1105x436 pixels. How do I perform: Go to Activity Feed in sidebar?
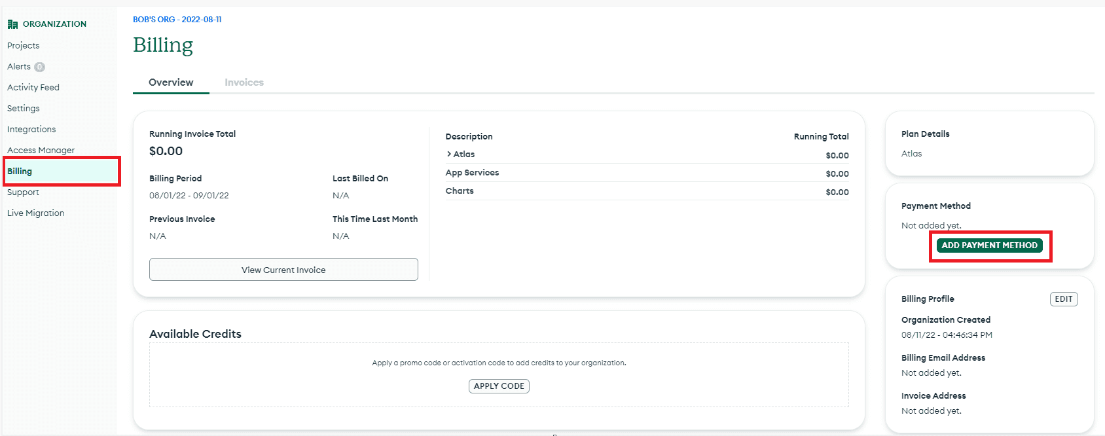pyautogui.click(x=33, y=88)
